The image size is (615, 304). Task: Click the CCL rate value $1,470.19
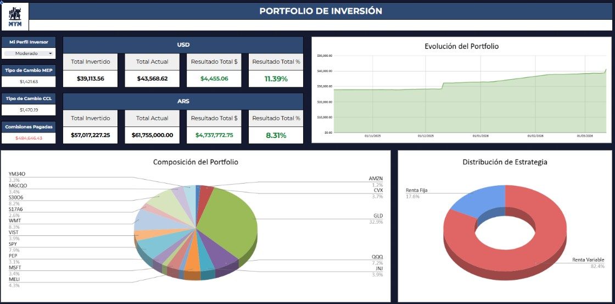(x=29, y=110)
